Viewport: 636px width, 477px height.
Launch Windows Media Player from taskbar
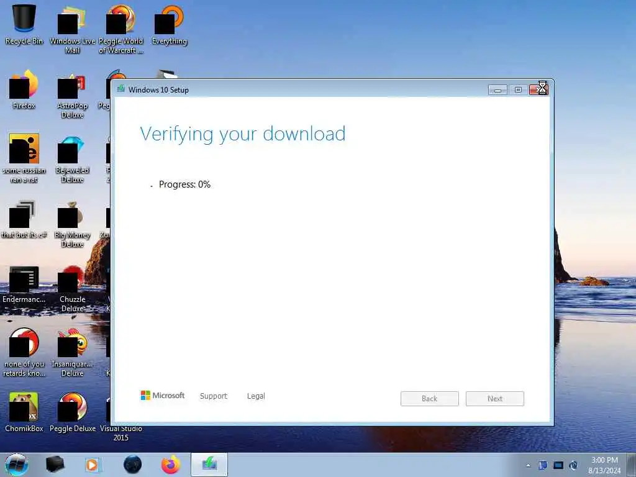(93, 465)
